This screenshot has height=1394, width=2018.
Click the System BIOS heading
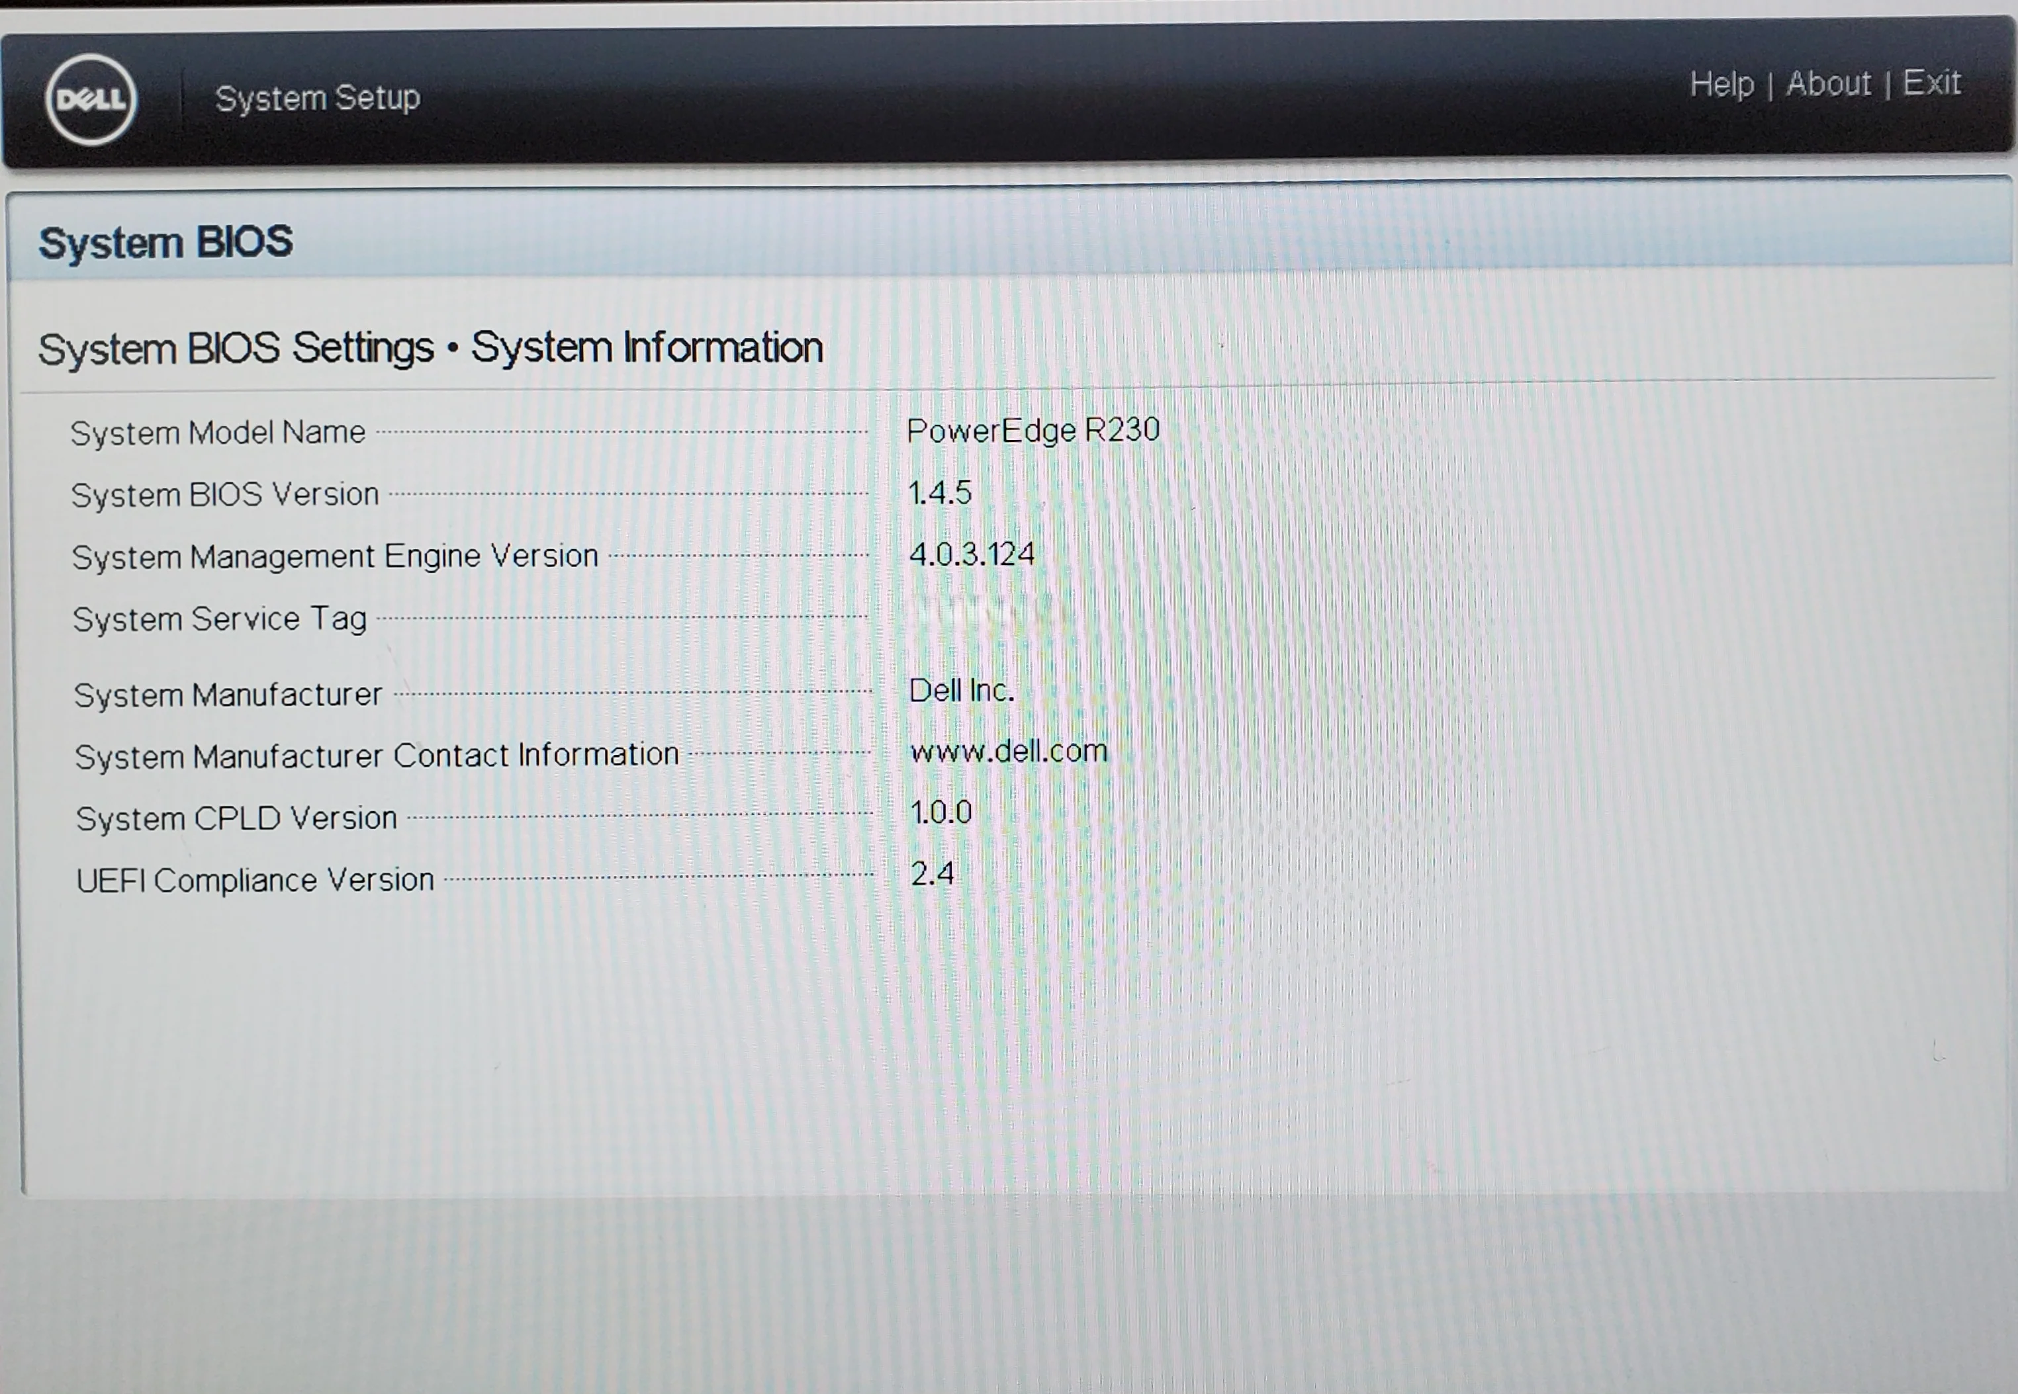click(x=165, y=242)
